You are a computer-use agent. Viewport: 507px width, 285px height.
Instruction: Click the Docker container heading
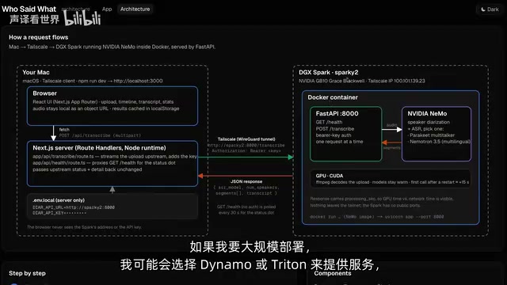pos(333,97)
